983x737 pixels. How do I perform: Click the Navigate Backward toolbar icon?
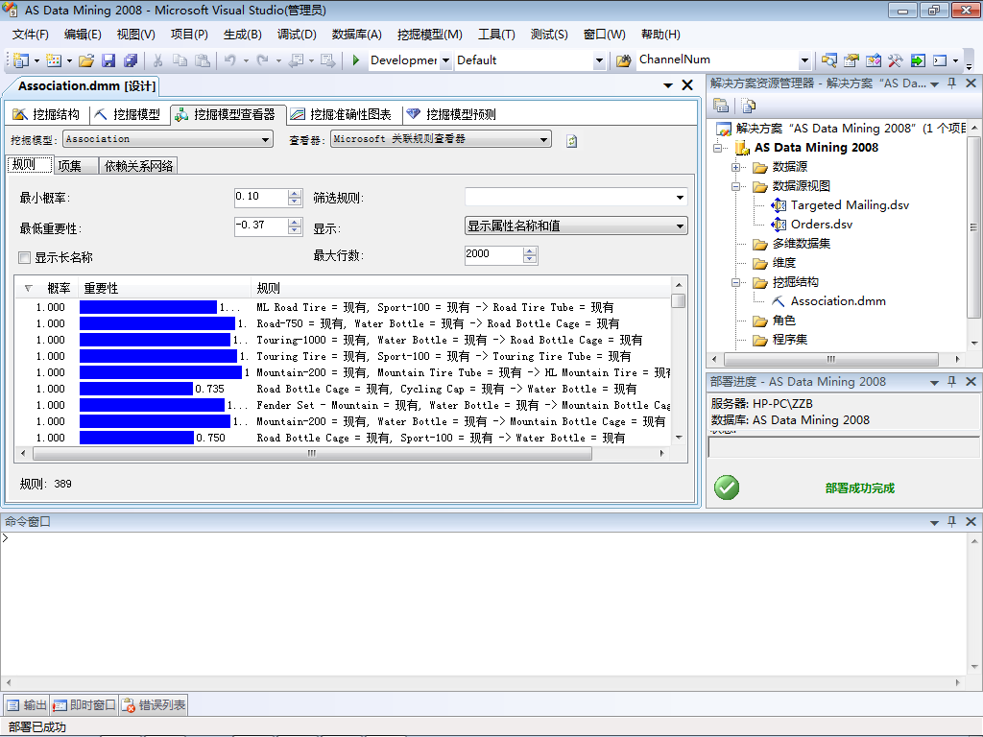pyautogui.click(x=297, y=60)
